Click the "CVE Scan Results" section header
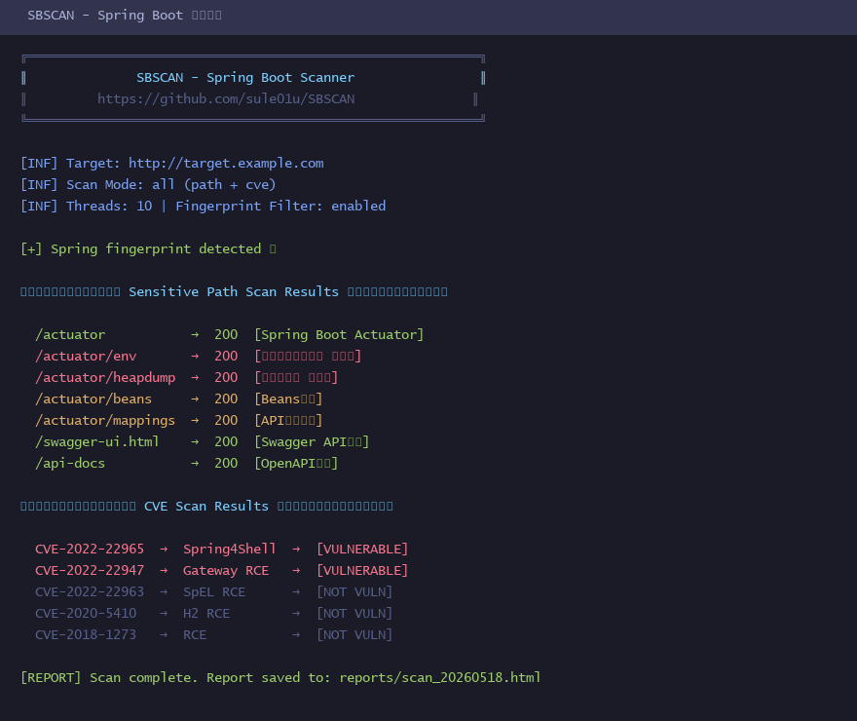Image resolution: width=857 pixels, height=721 pixels. click(206, 507)
